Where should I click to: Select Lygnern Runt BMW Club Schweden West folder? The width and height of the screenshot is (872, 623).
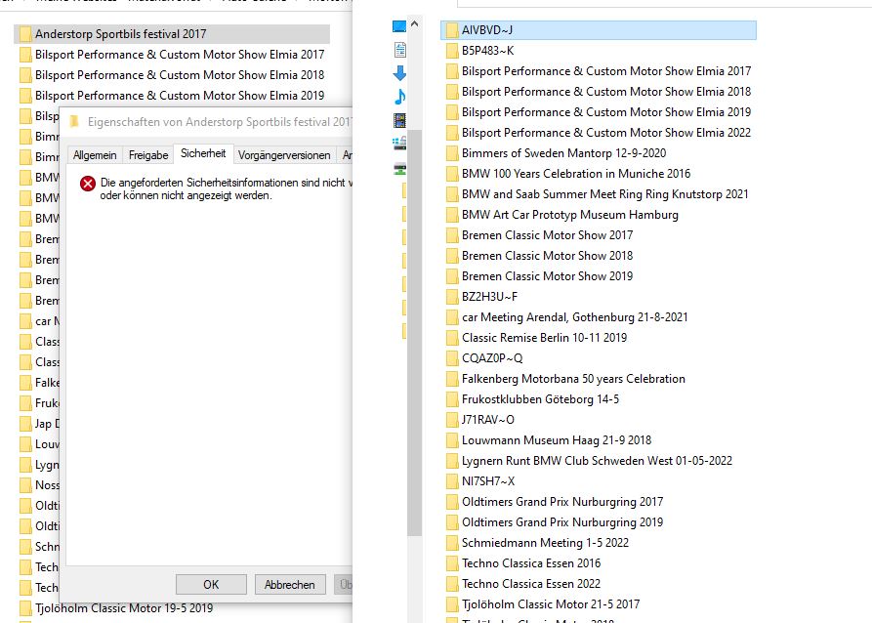click(x=599, y=461)
